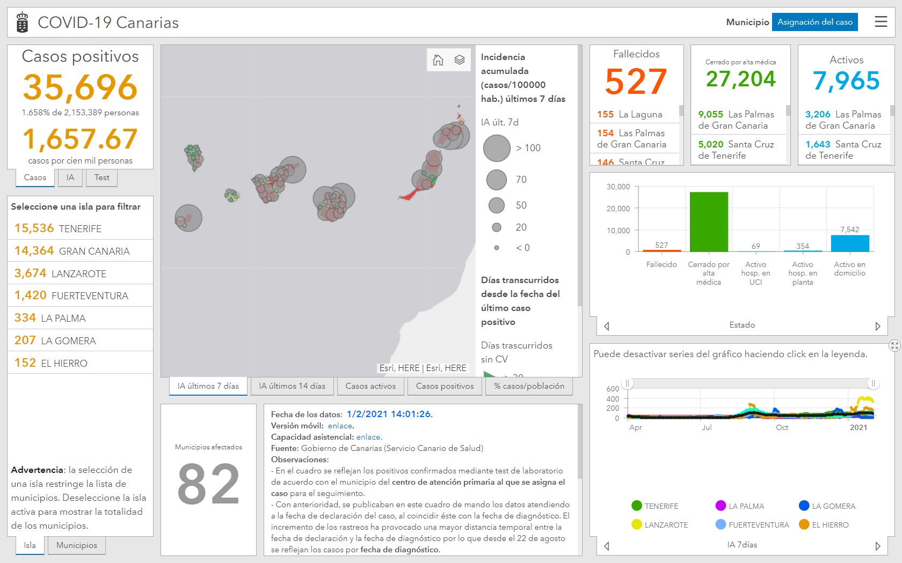Image resolution: width=902 pixels, height=563 pixels.
Task: Switch to the Test tab
Action: (101, 177)
